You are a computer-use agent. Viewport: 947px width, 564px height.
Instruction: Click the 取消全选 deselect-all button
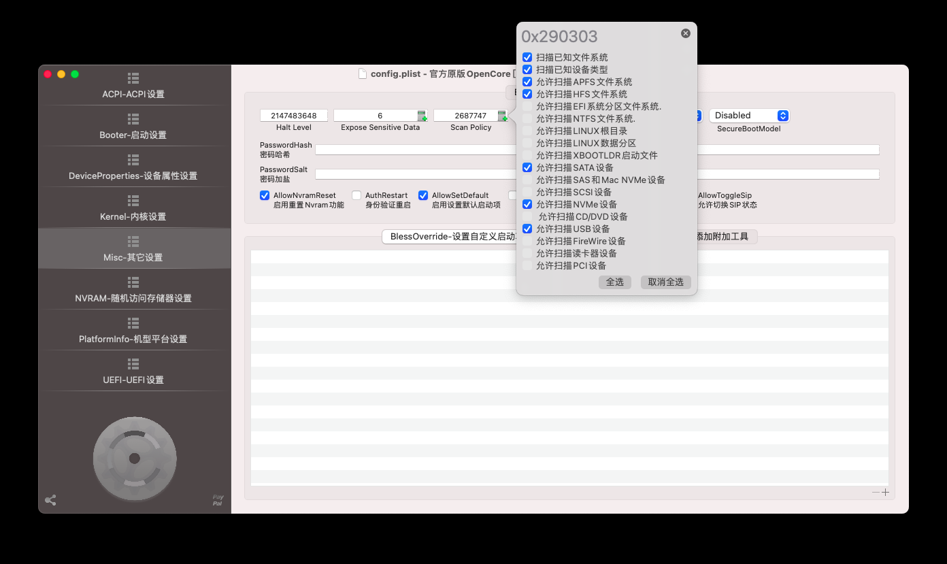coord(665,282)
